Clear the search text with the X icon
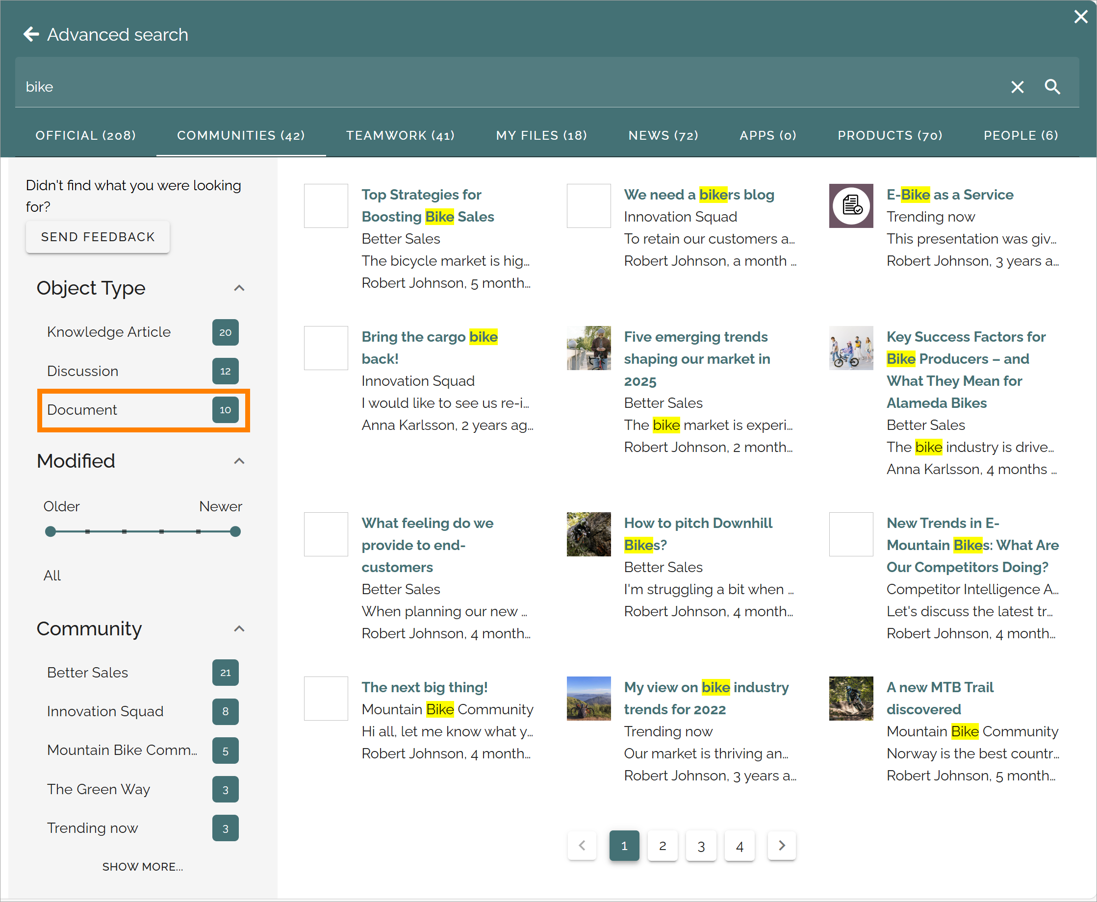Screen dimensions: 1097x902 (1018, 87)
